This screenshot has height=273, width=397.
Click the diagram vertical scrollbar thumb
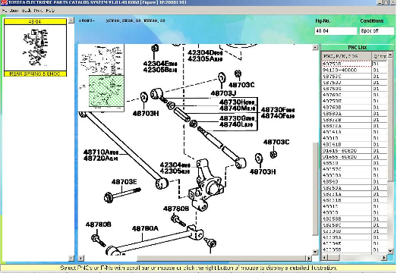point(315,189)
